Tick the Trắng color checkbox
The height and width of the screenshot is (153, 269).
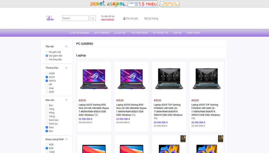tap(47, 116)
